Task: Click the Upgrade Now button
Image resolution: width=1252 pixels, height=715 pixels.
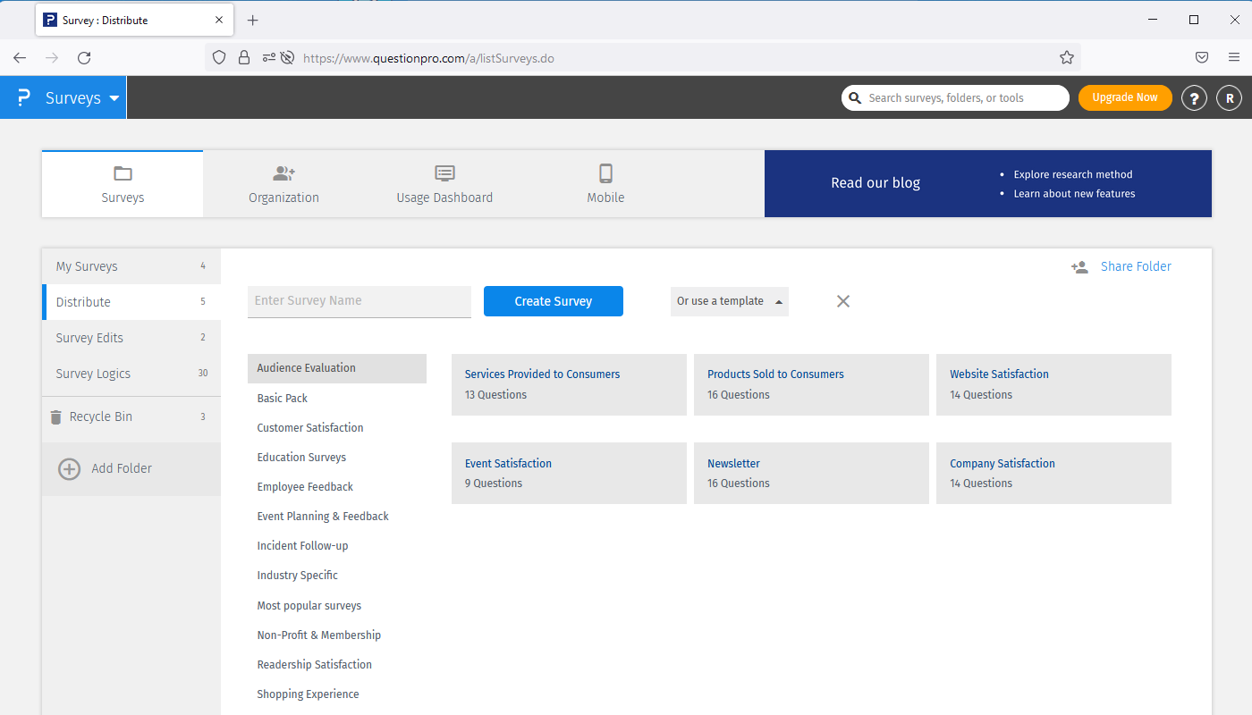Action: pyautogui.click(x=1124, y=97)
